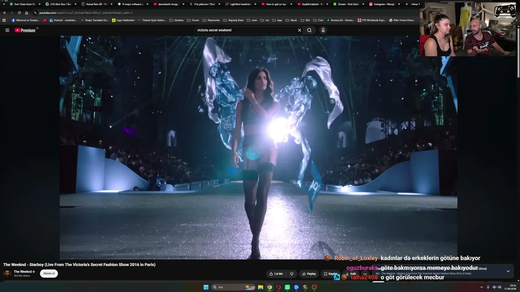Expand the "Popmundo" bookmark folder

(x=211, y=20)
